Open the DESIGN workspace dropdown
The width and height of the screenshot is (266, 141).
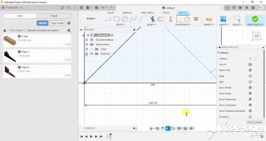(91, 19)
